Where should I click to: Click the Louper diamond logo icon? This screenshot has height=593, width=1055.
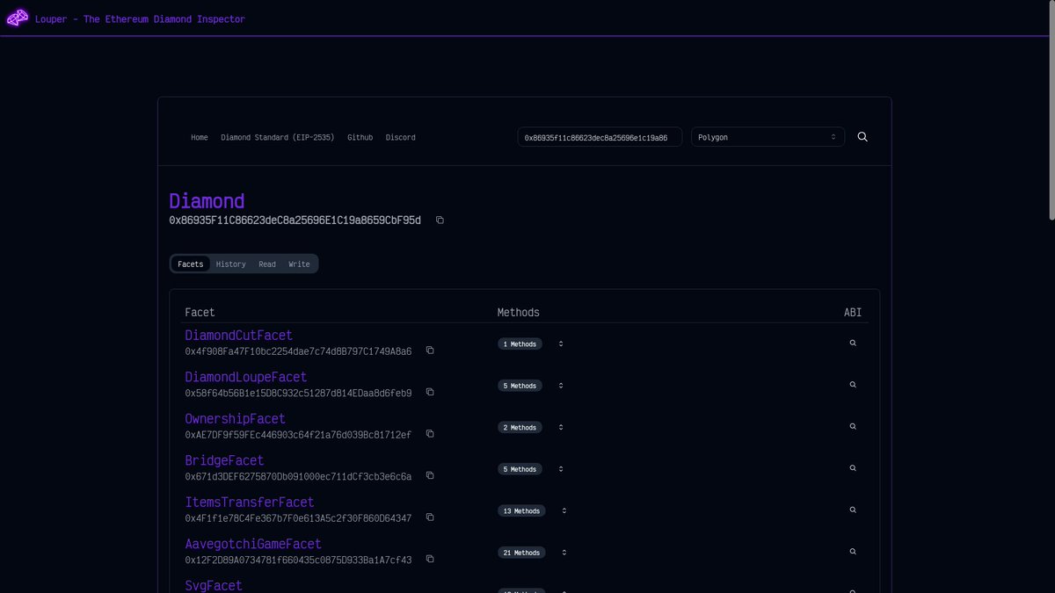pos(18,18)
